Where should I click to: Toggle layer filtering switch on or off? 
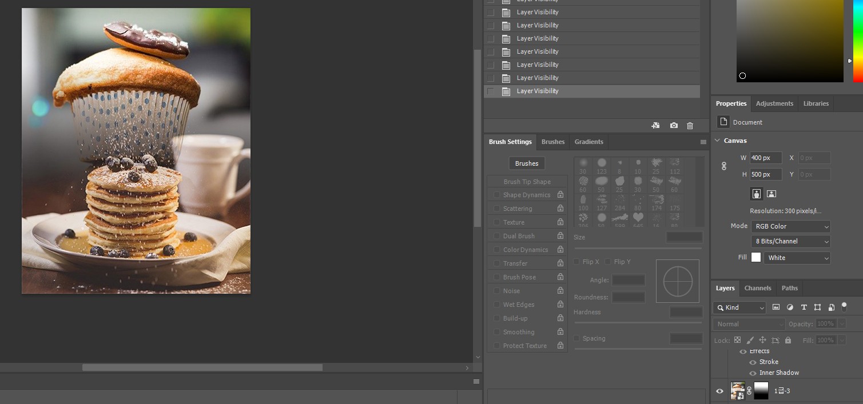coord(844,307)
